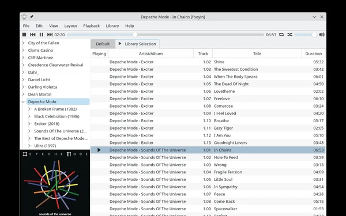Screen dimensions: 346x216
Task: Sort by the Playing column header
Action: click(99, 54)
